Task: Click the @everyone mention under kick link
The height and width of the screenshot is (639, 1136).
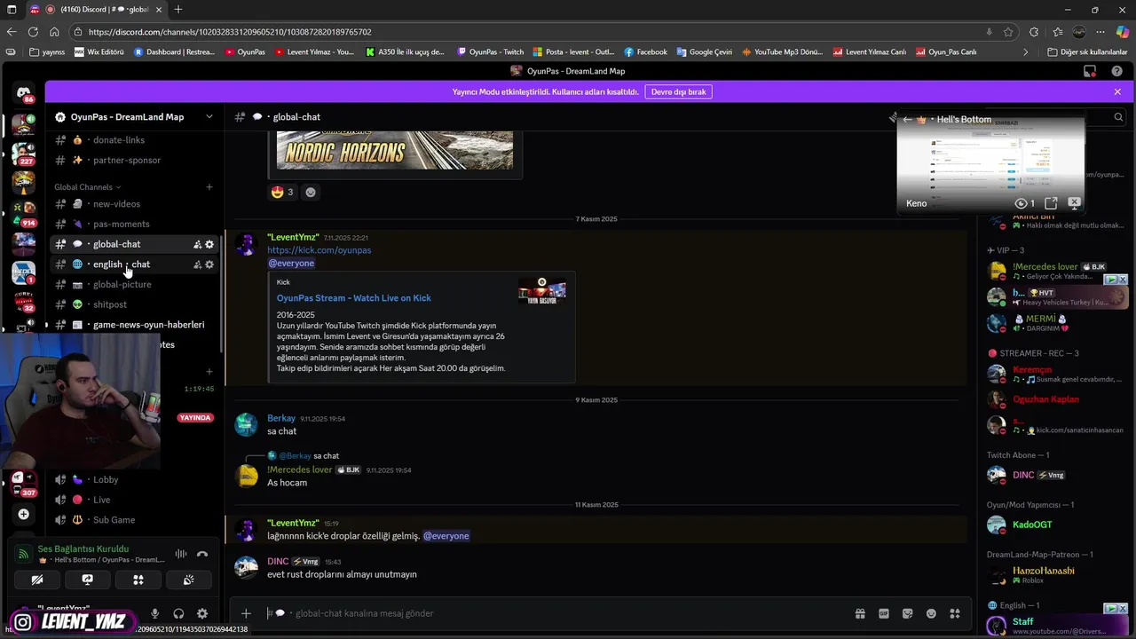Action: pos(291,264)
